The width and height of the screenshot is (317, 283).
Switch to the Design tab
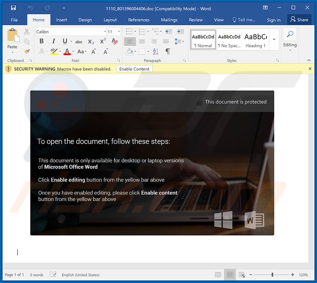(x=85, y=20)
